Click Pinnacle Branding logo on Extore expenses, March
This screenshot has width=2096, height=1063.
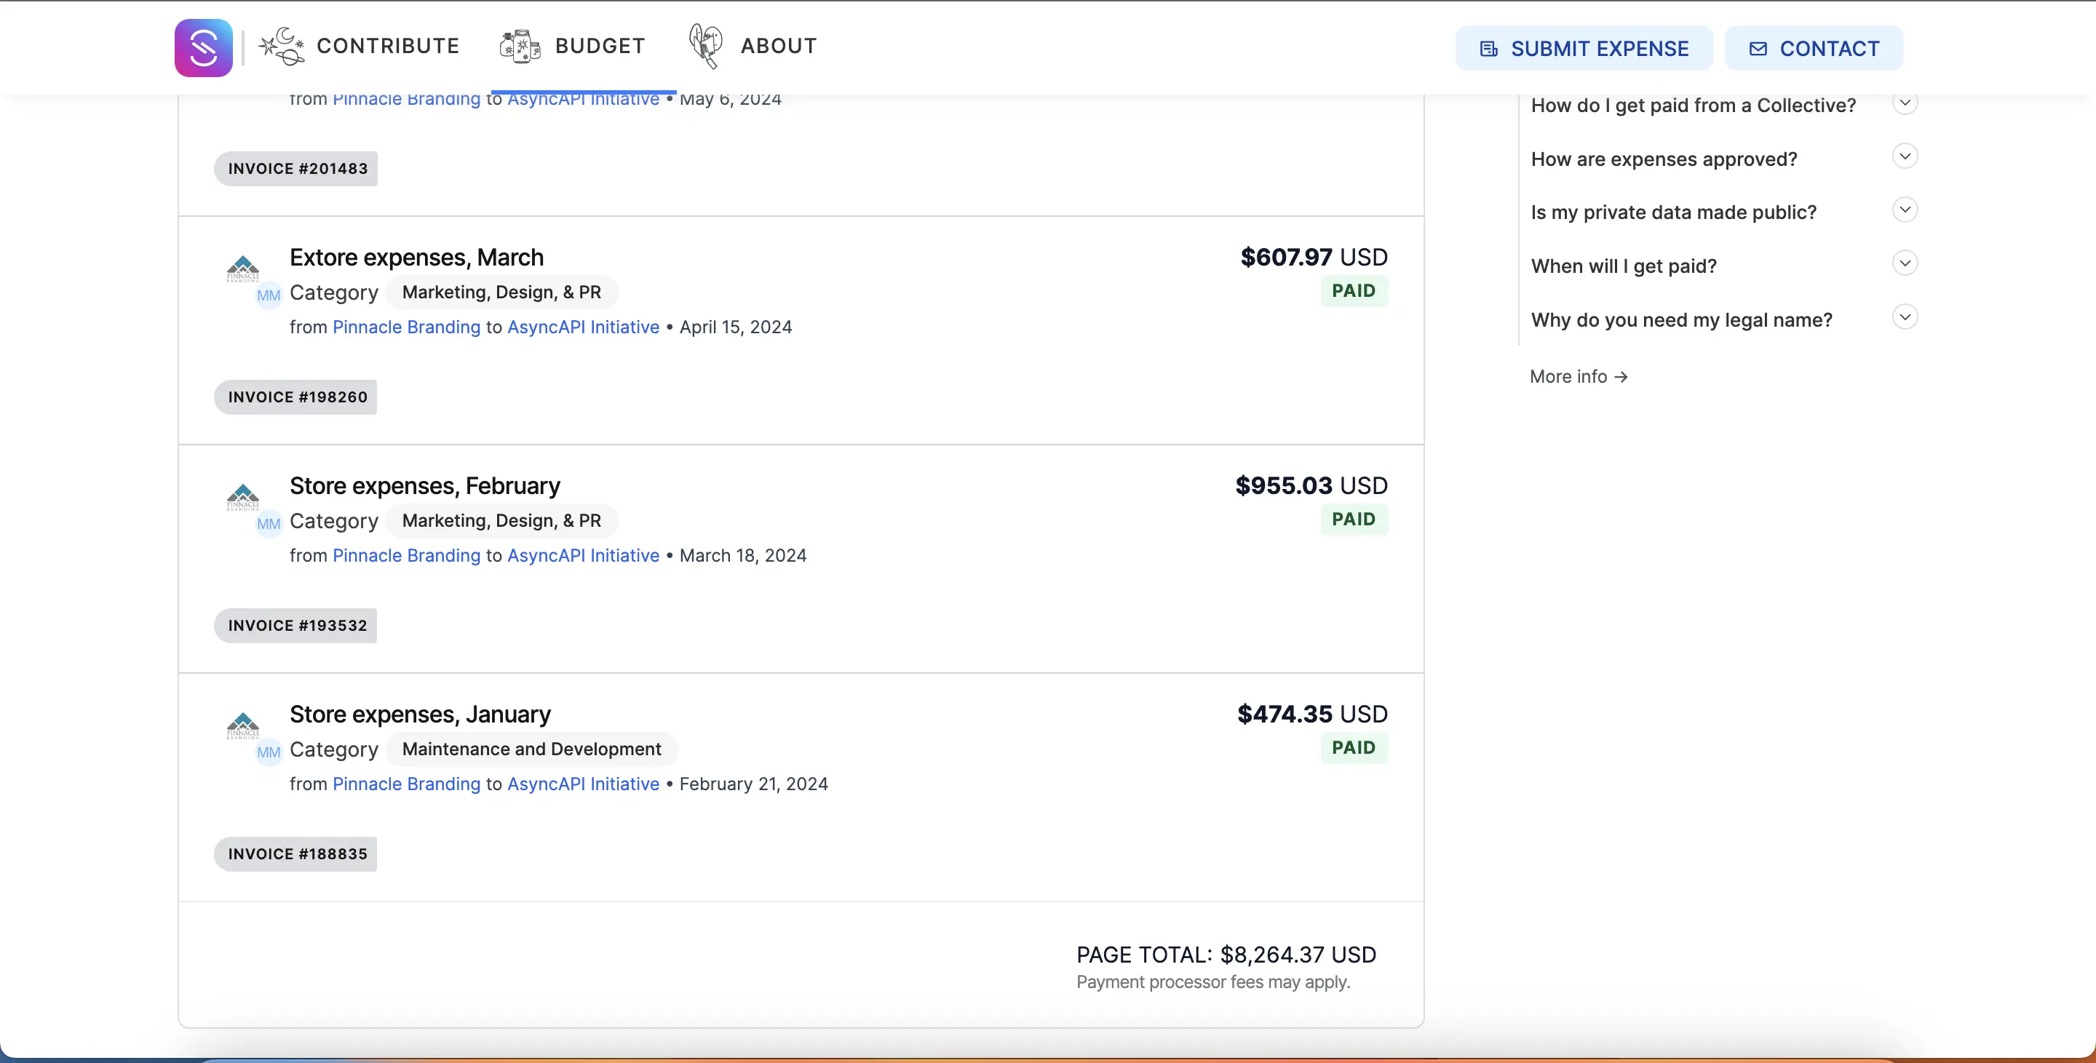(x=242, y=268)
